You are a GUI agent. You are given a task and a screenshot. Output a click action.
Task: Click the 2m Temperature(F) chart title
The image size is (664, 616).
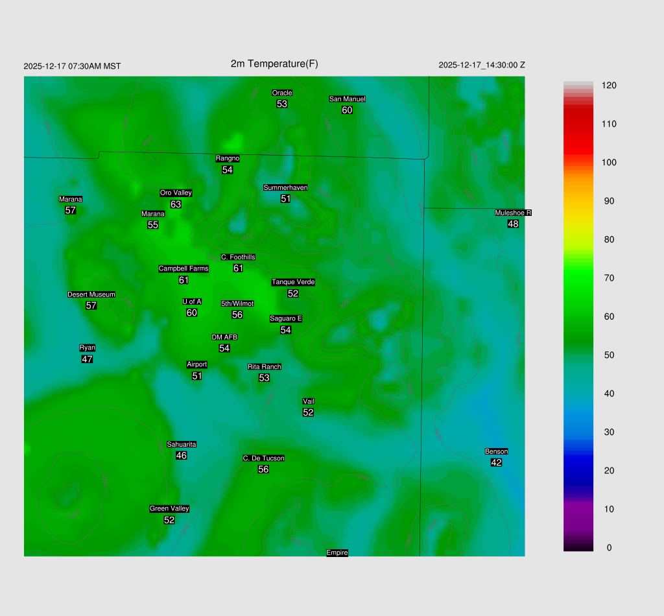click(274, 64)
